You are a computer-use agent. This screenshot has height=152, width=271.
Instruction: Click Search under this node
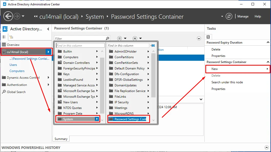227,82
